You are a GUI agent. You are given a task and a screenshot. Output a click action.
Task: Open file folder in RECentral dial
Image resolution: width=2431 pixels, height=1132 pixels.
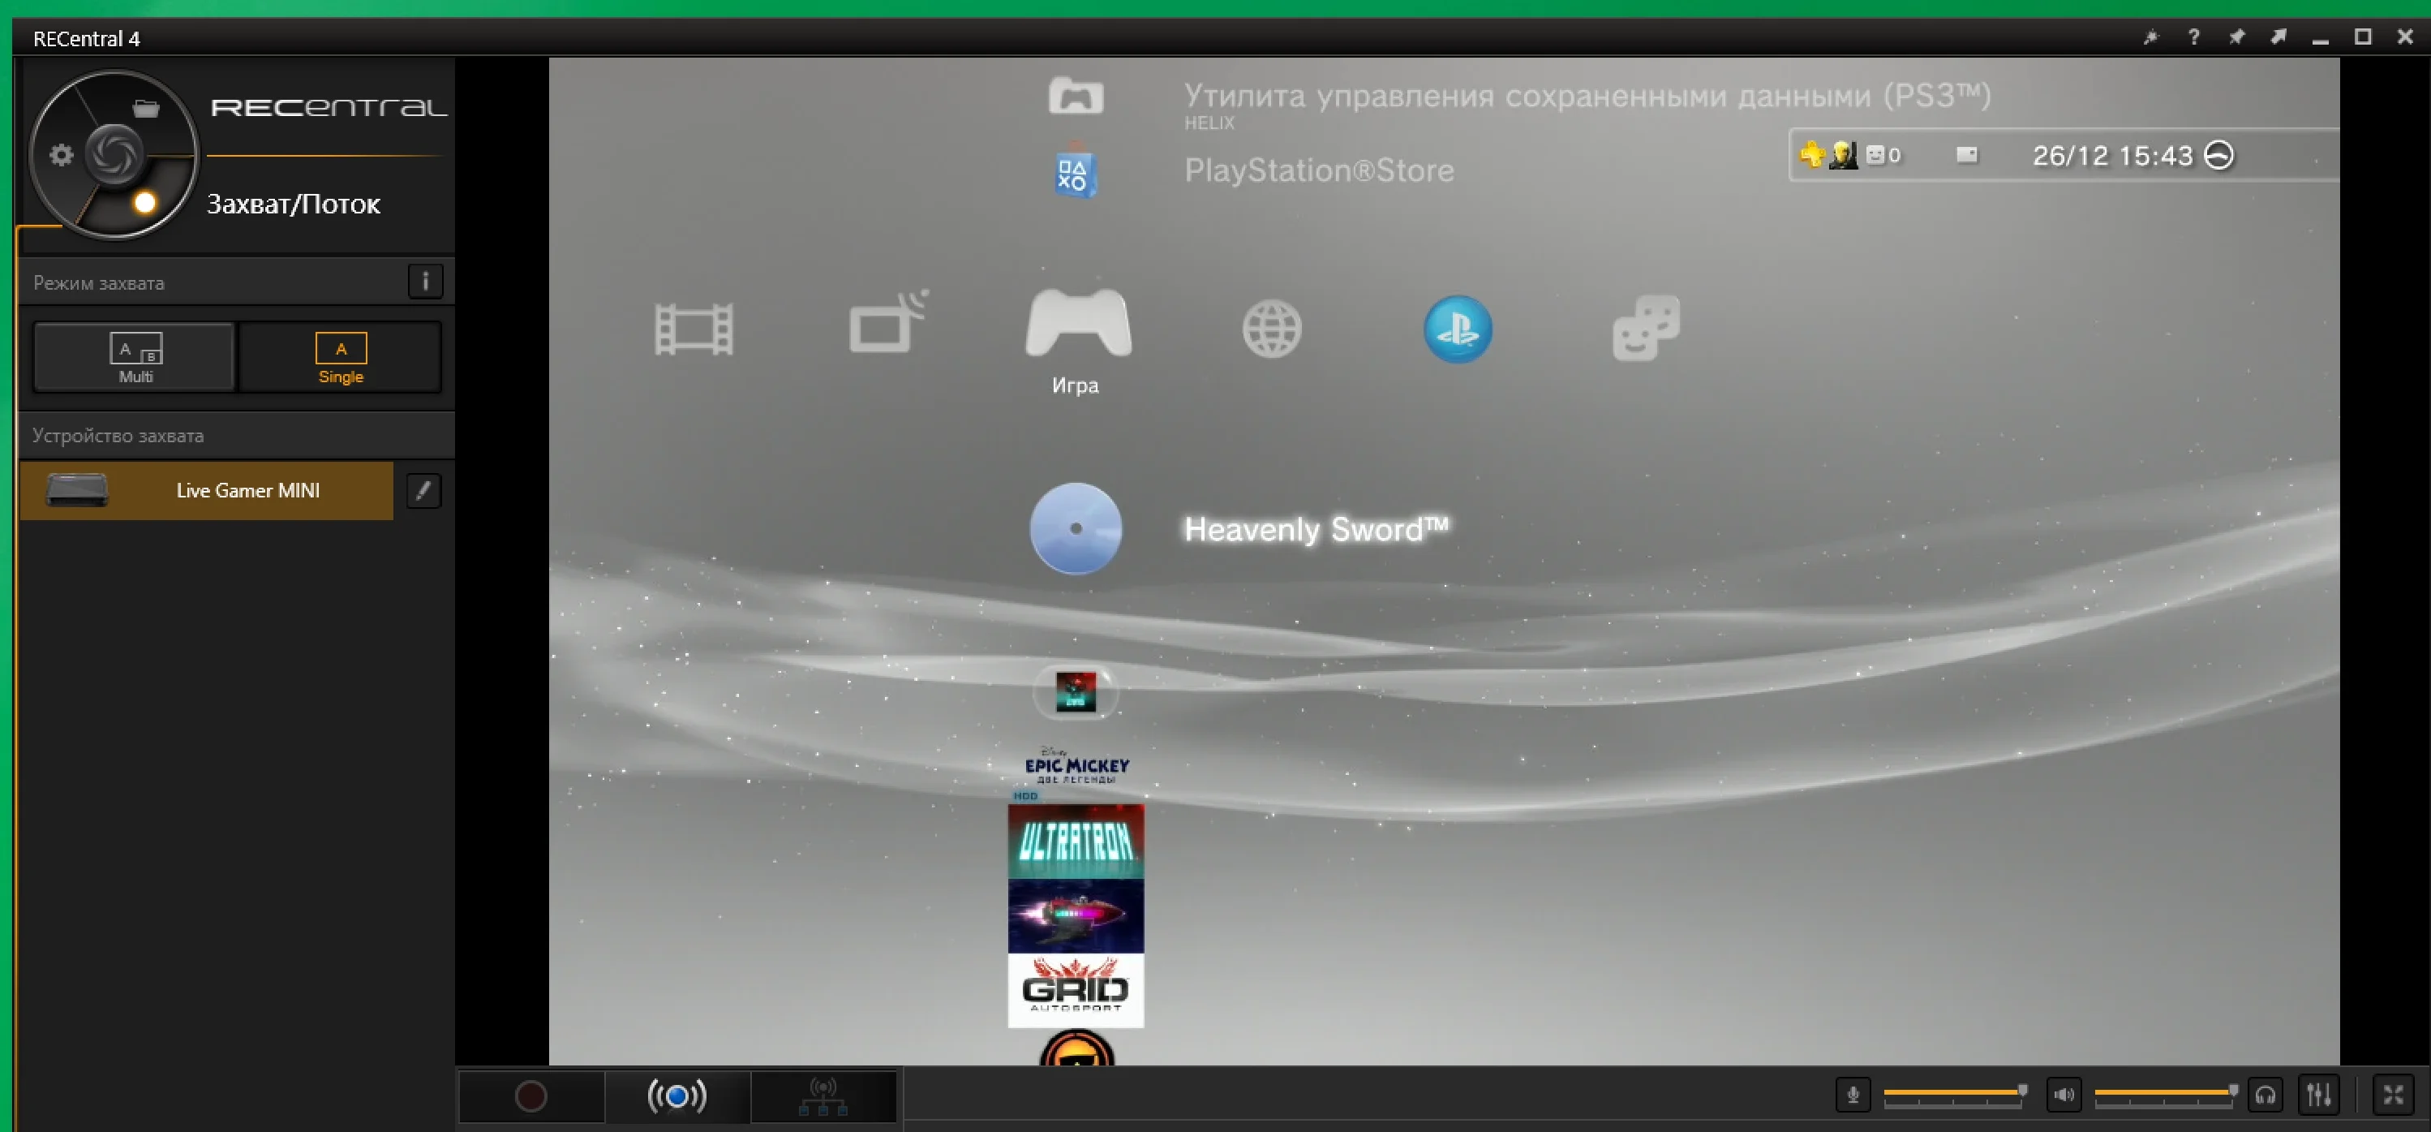point(146,109)
